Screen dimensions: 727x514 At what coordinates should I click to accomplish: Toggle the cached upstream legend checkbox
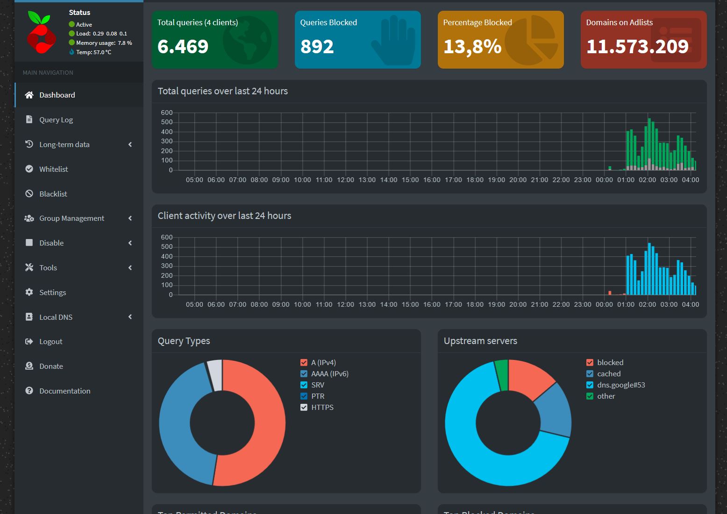click(x=590, y=373)
